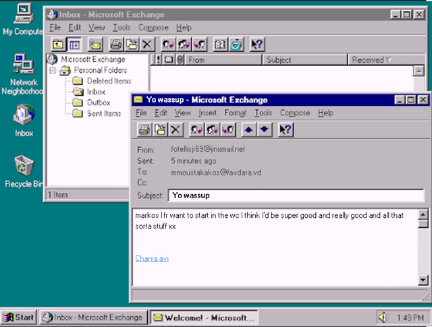Select Network Neighborhood desktop icon

tap(23, 74)
